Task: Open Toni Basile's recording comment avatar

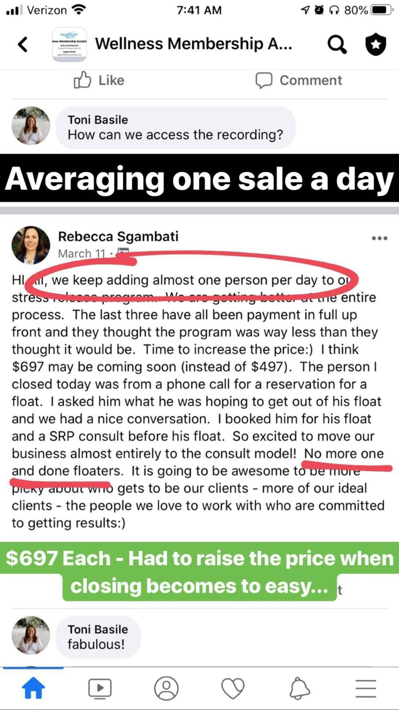Action: (x=31, y=126)
